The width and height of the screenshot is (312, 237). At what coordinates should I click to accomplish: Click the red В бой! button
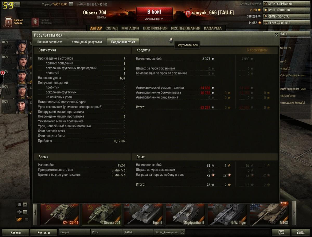154,12
